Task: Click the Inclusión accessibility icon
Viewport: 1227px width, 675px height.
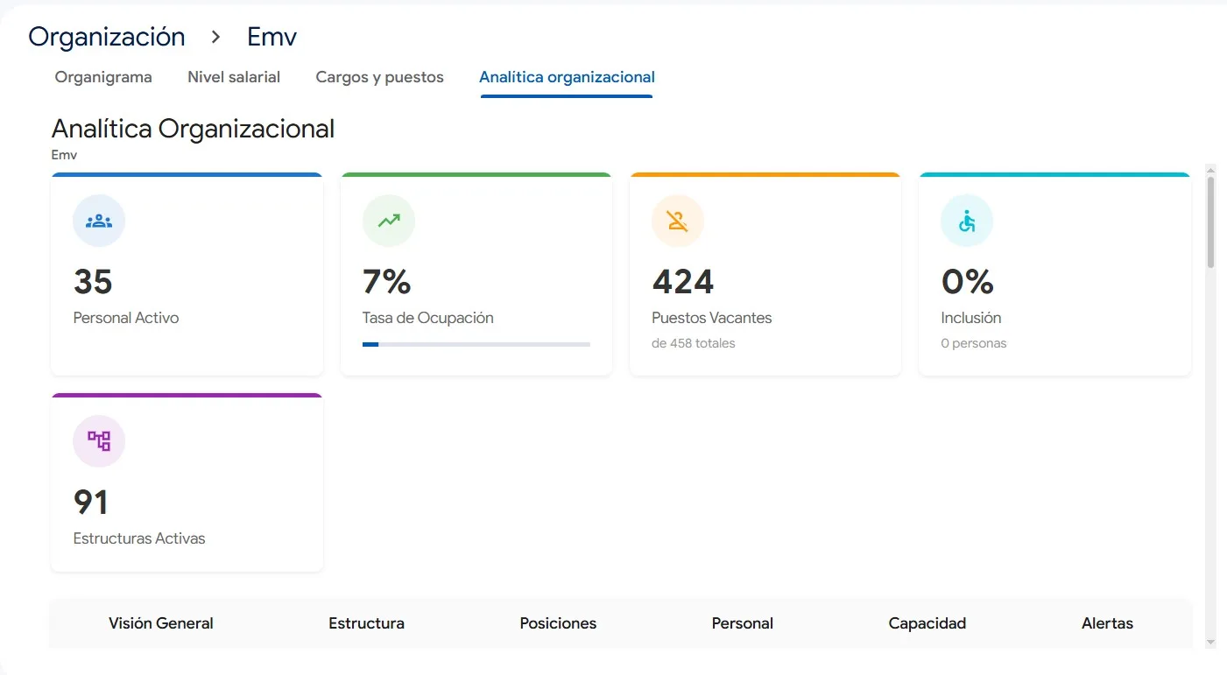Action: click(x=966, y=221)
